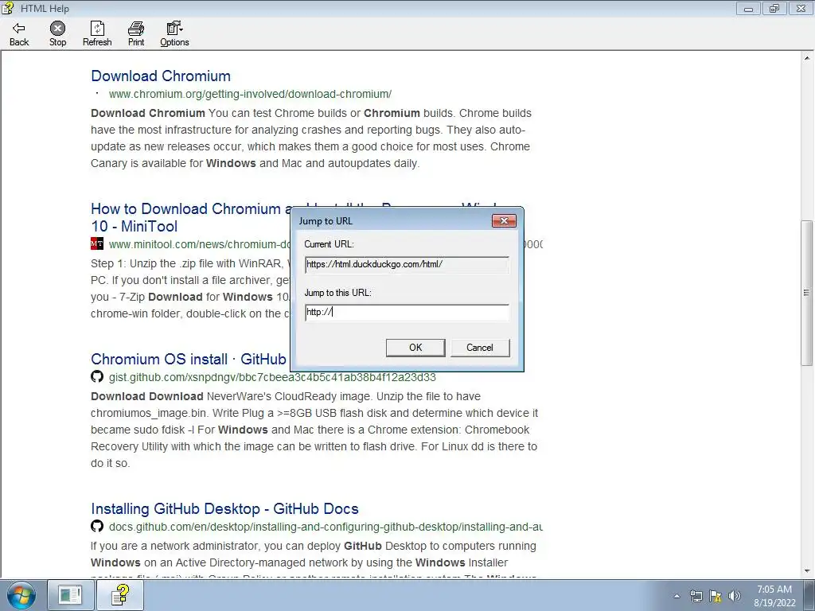Open Action Center flag icon
This screenshot has height=611, width=815.
point(716,596)
